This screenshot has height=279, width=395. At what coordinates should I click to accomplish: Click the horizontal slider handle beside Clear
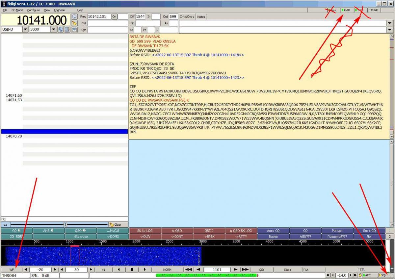coord(65,225)
